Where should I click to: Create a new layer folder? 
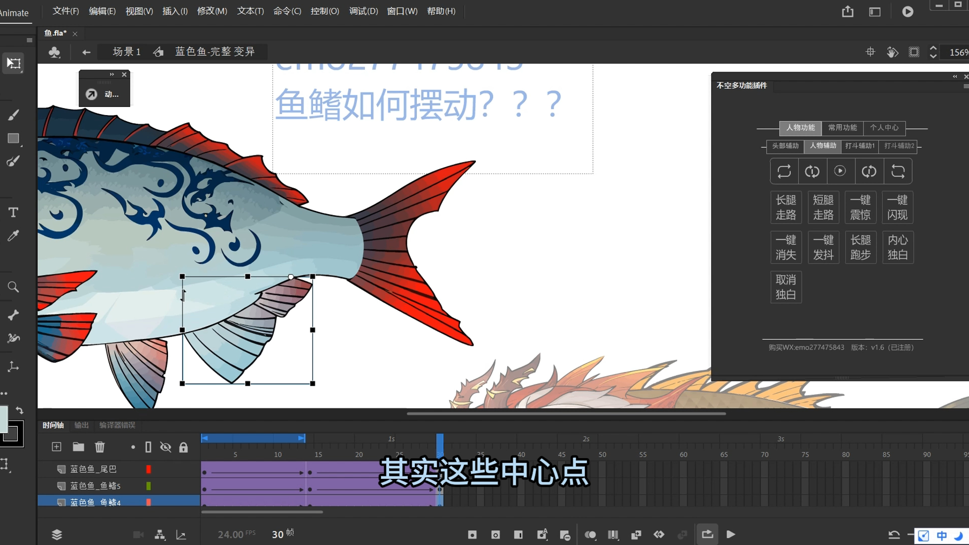pos(78,447)
